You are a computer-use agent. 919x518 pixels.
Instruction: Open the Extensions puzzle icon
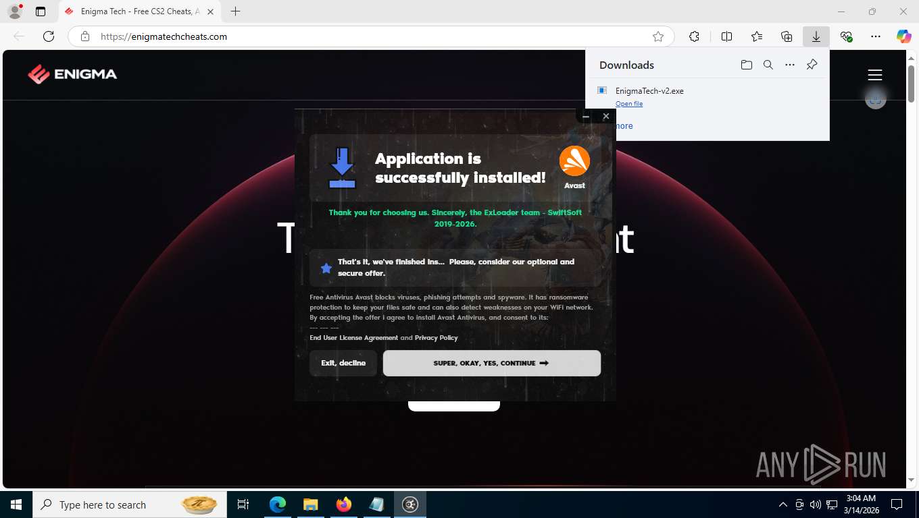coord(694,36)
